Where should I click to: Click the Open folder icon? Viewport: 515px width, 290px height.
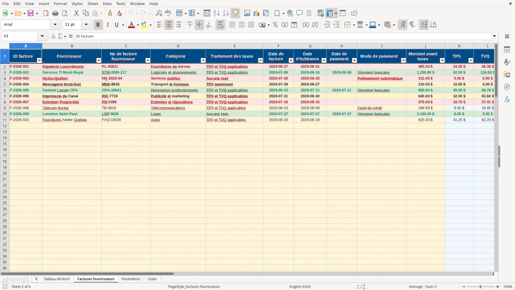point(18,13)
